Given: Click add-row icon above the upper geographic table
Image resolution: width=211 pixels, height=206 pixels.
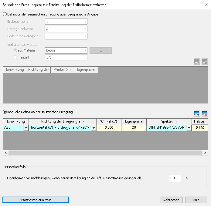Looking at the screenshot, I should point(197,62).
